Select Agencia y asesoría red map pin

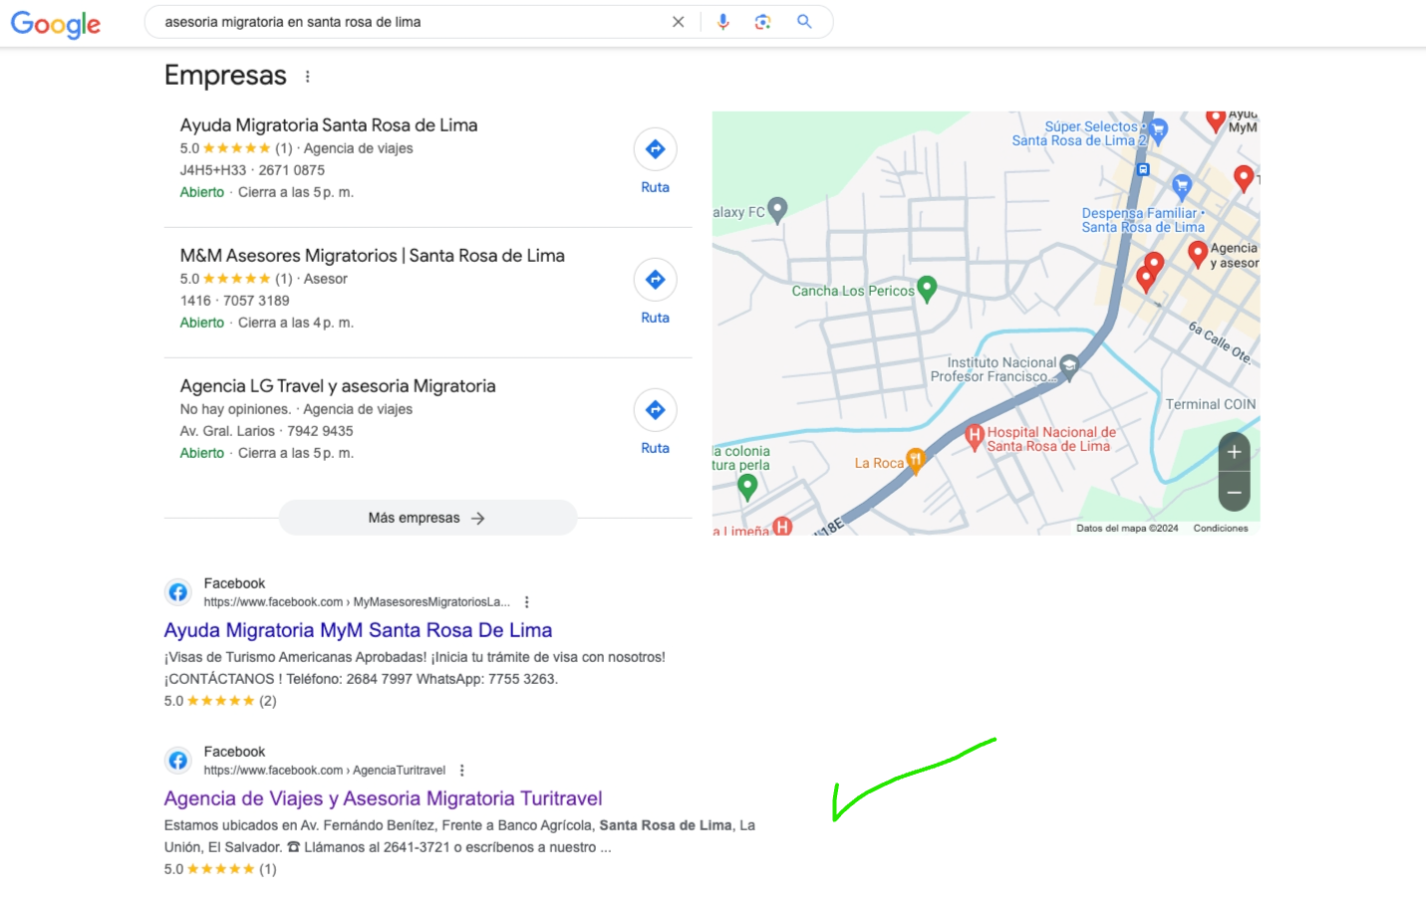point(1198,255)
